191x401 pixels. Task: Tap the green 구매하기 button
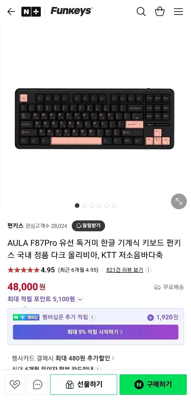coord(153,385)
